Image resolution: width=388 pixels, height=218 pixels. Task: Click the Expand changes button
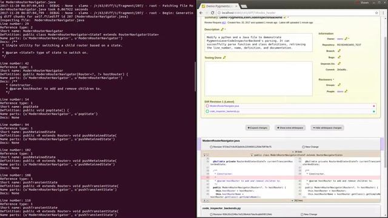257,128
